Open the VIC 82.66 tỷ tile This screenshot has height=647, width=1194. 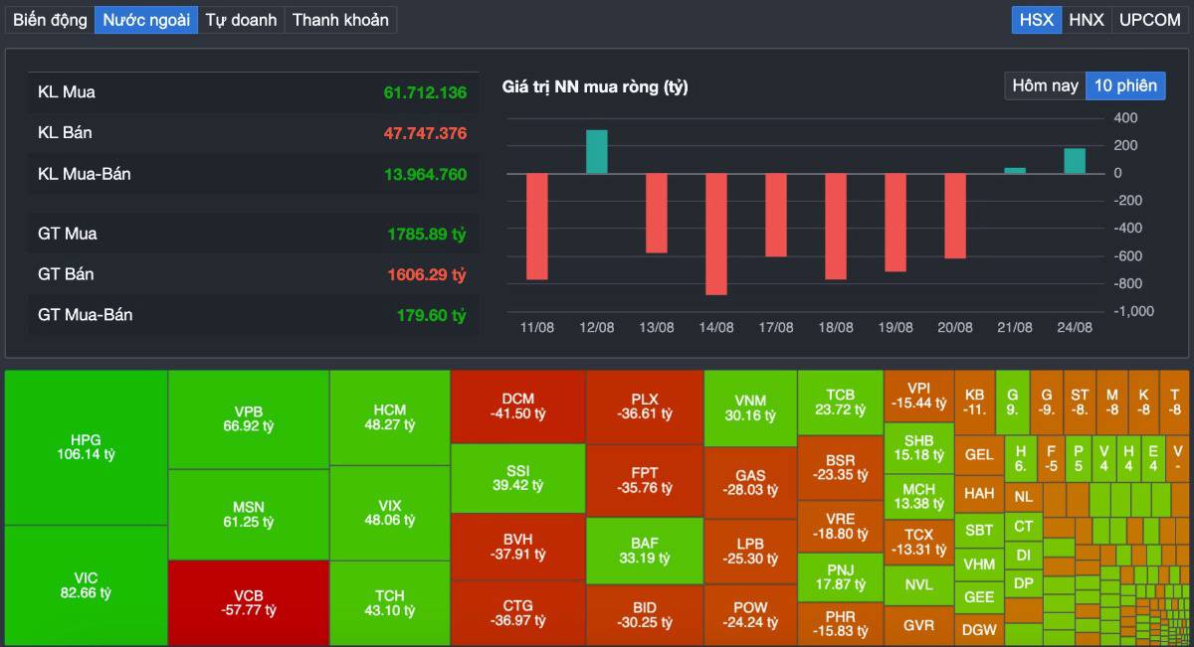pos(87,585)
